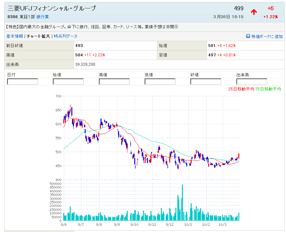Click the 9/6 date label on chart axis
The image size is (286, 232).
click(x=64, y=225)
